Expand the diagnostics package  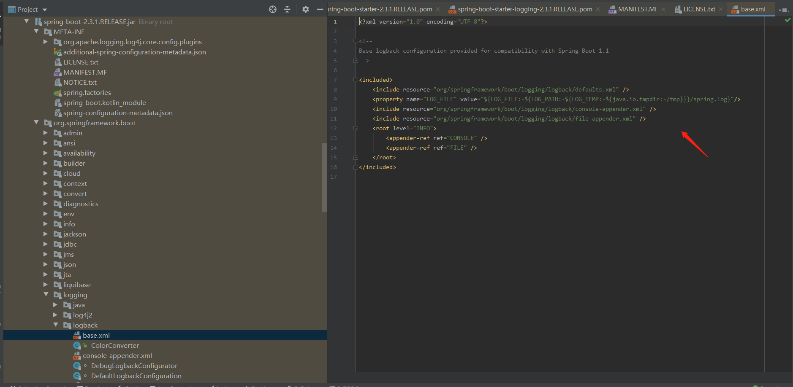tap(46, 204)
